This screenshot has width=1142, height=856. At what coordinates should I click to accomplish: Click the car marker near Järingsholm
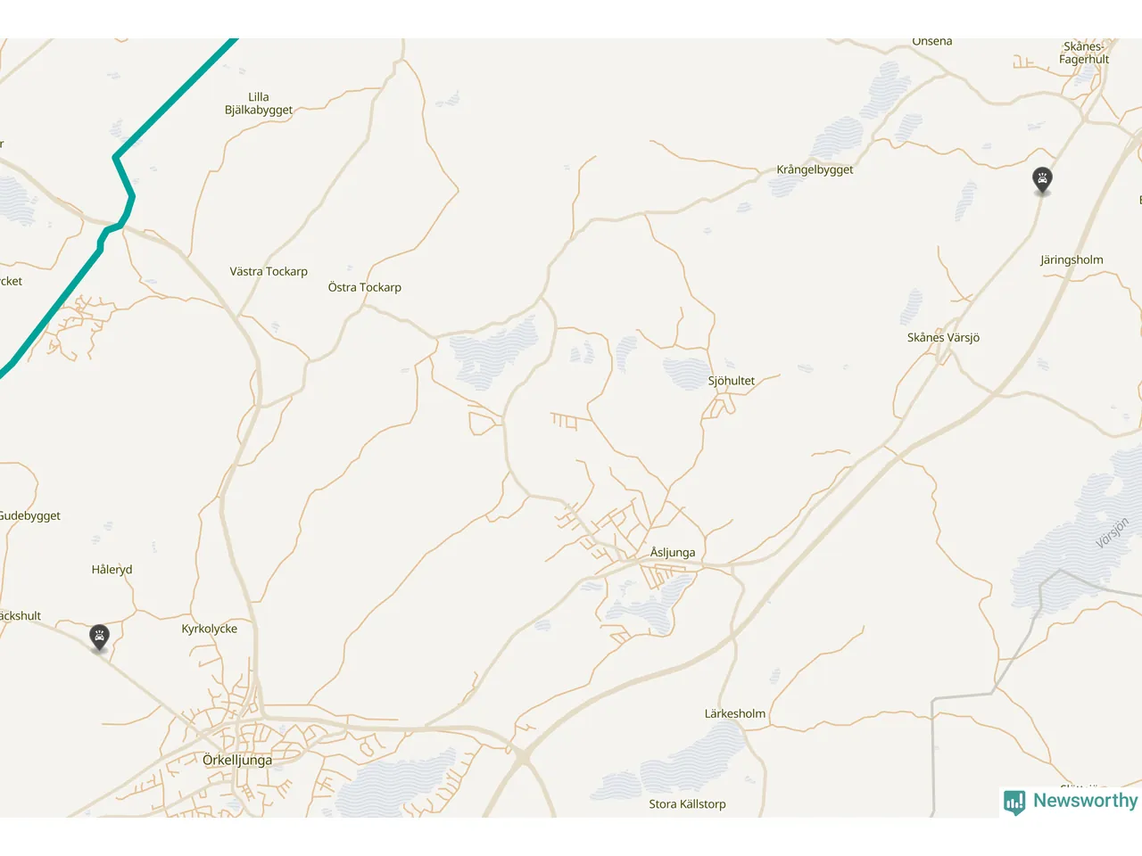pyautogui.click(x=1042, y=181)
